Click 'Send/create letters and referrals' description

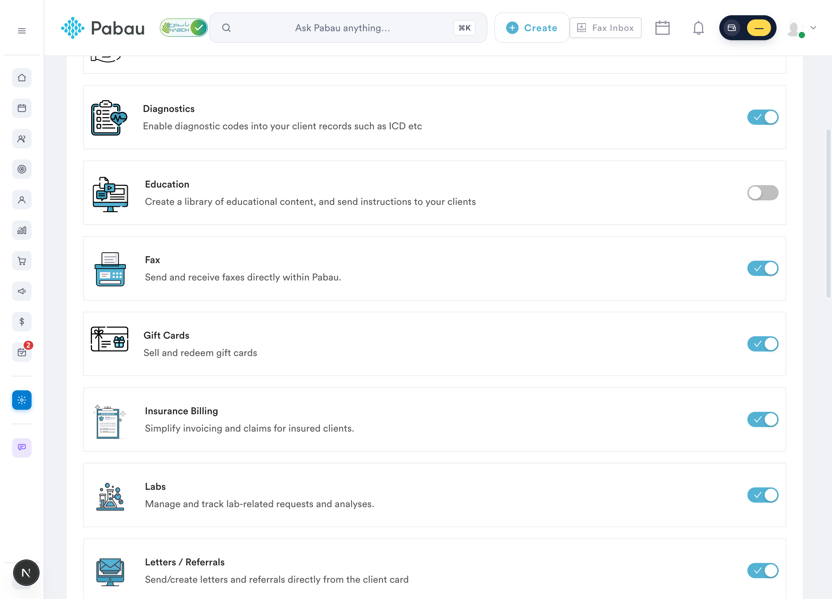[x=277, y=580]
